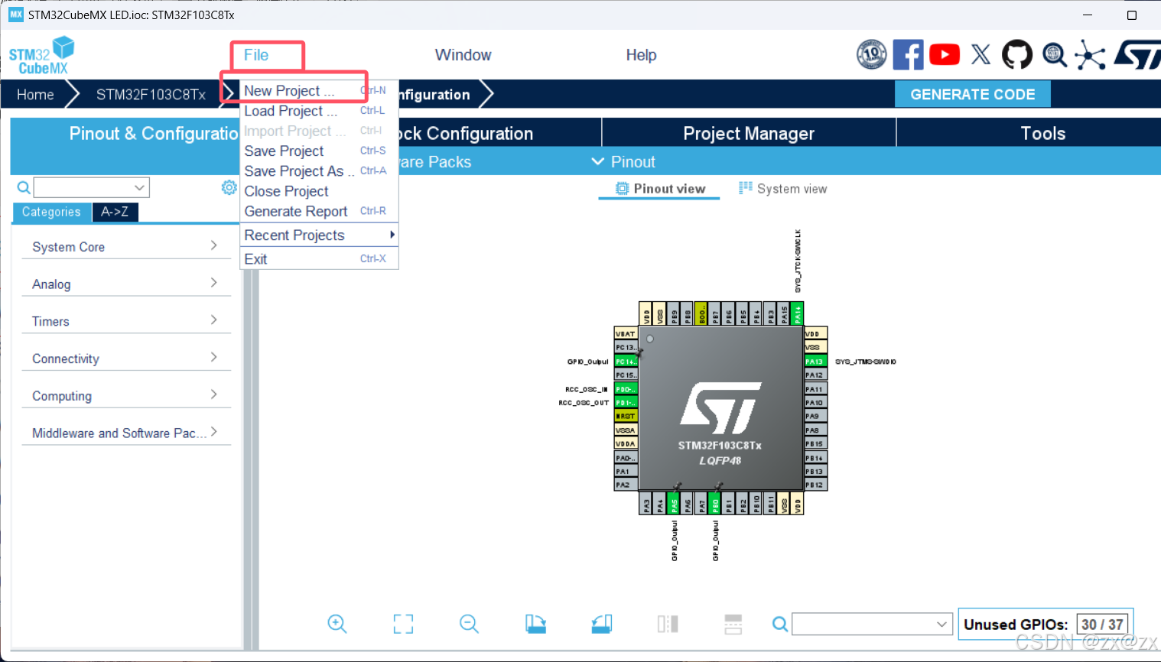Expand the Analog category
1161x662 pixels.
[126, 284]
